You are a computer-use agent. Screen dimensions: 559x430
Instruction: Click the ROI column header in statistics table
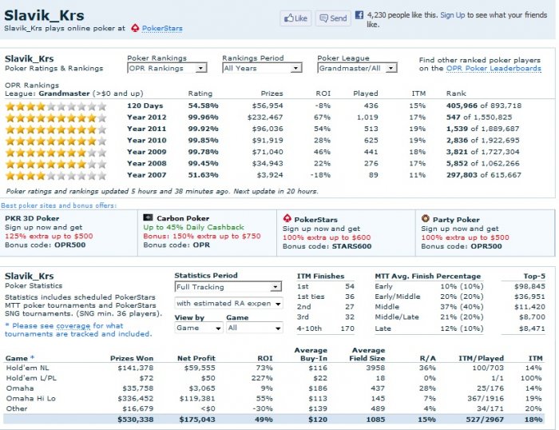(265, 358)
